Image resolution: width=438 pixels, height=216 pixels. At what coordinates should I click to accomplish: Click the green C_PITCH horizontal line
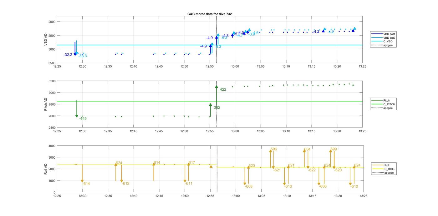coord(210,101)
